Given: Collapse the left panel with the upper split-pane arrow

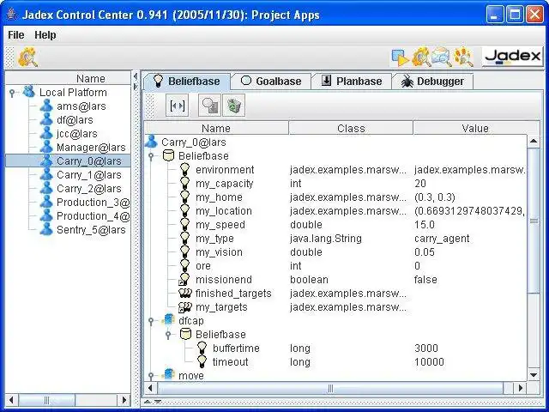Looking at the screenshot, I should (136, 76).
